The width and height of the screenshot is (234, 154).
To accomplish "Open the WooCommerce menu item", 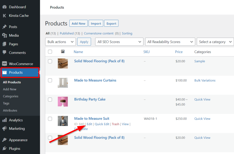I will pos(21,64).
